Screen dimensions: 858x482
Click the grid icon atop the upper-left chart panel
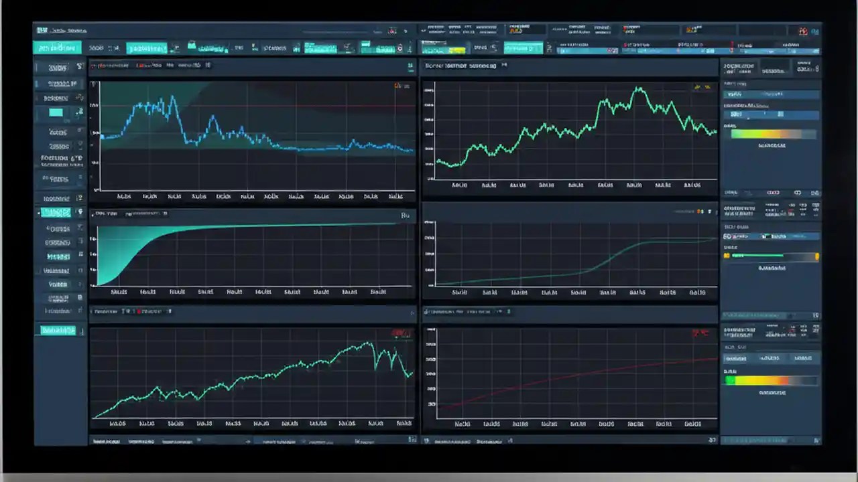(x=410, y=66)
